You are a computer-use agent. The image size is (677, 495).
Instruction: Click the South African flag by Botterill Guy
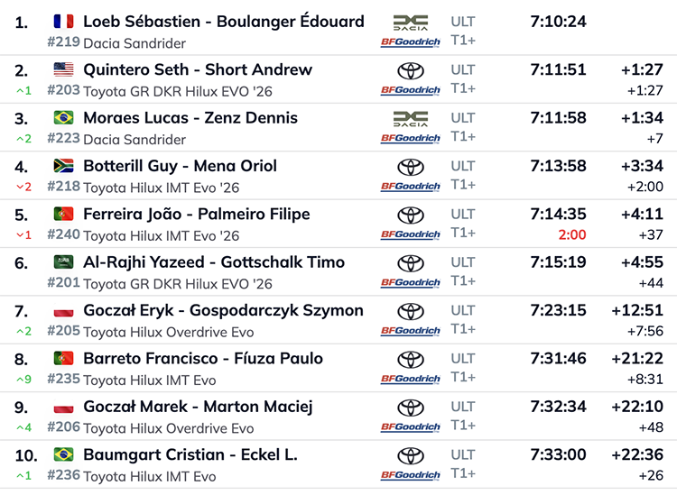[x=63, y=166]
